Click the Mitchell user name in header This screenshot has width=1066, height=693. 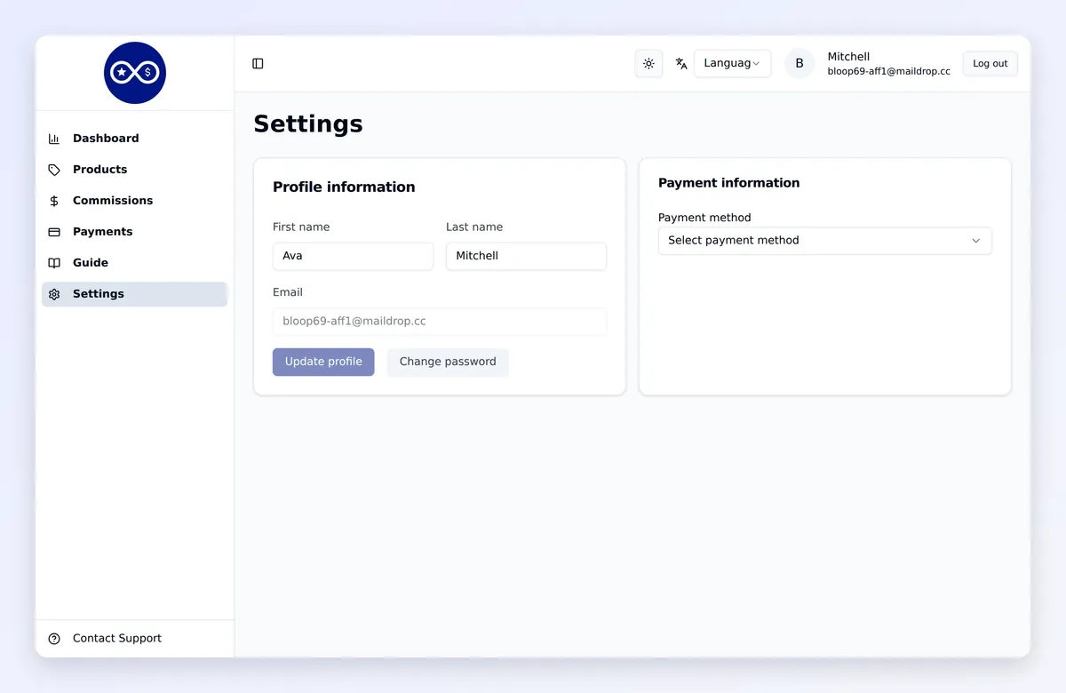[x=848, y=57]
